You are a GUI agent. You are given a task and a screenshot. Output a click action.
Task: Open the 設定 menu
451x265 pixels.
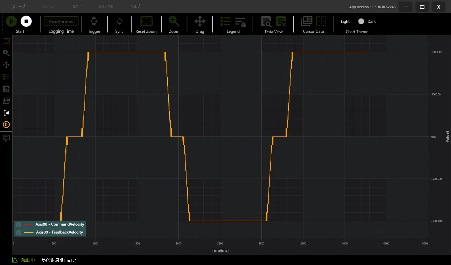pyautogui.click(x=77, y=7)
